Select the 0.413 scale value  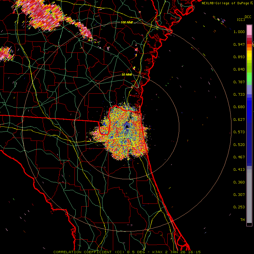coord(239,170)
